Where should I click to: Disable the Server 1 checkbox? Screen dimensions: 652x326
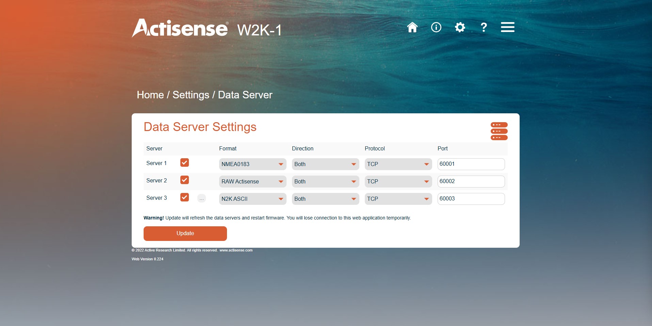tap(184, 163)
